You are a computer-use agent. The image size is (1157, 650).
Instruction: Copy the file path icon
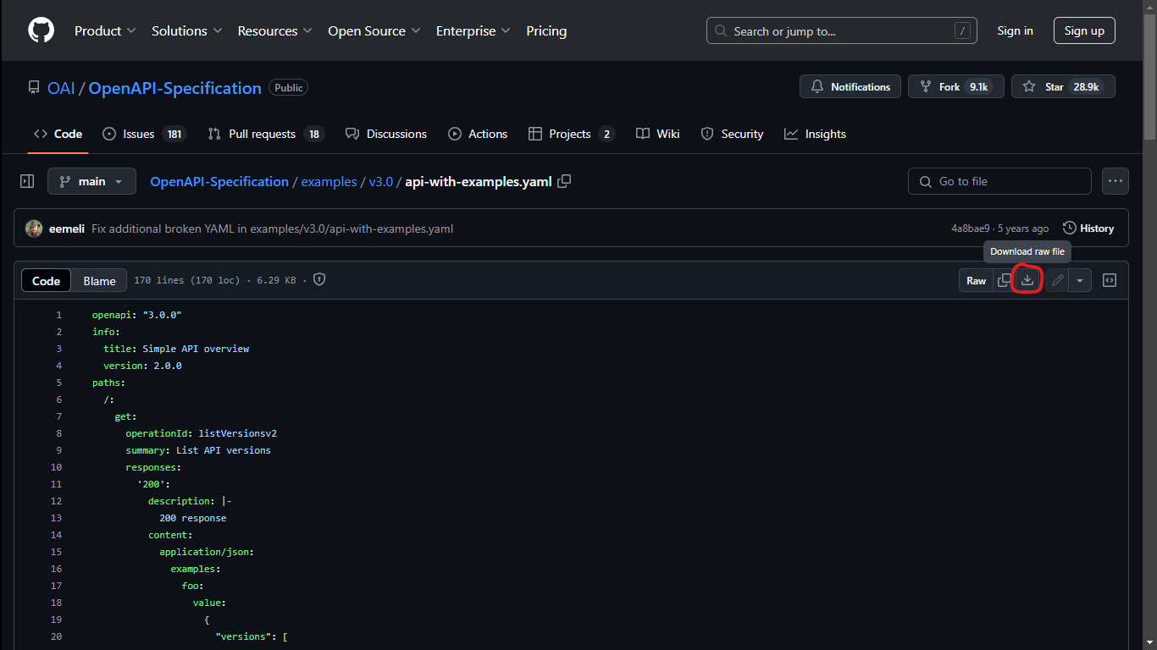[564, 181]
